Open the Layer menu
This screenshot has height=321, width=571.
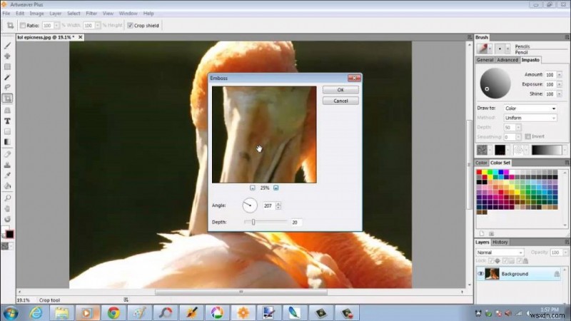pos(56,14)
